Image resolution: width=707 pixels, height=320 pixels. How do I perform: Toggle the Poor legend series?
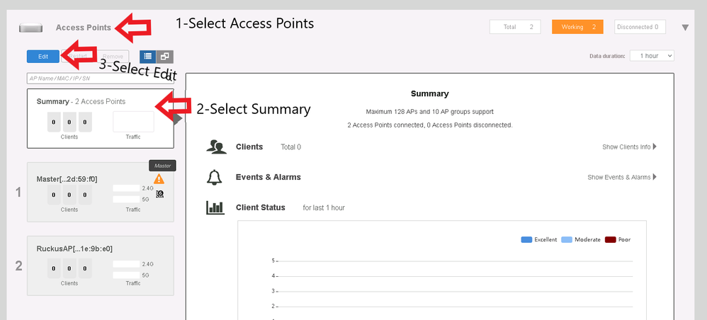click(x=618, y=239)
